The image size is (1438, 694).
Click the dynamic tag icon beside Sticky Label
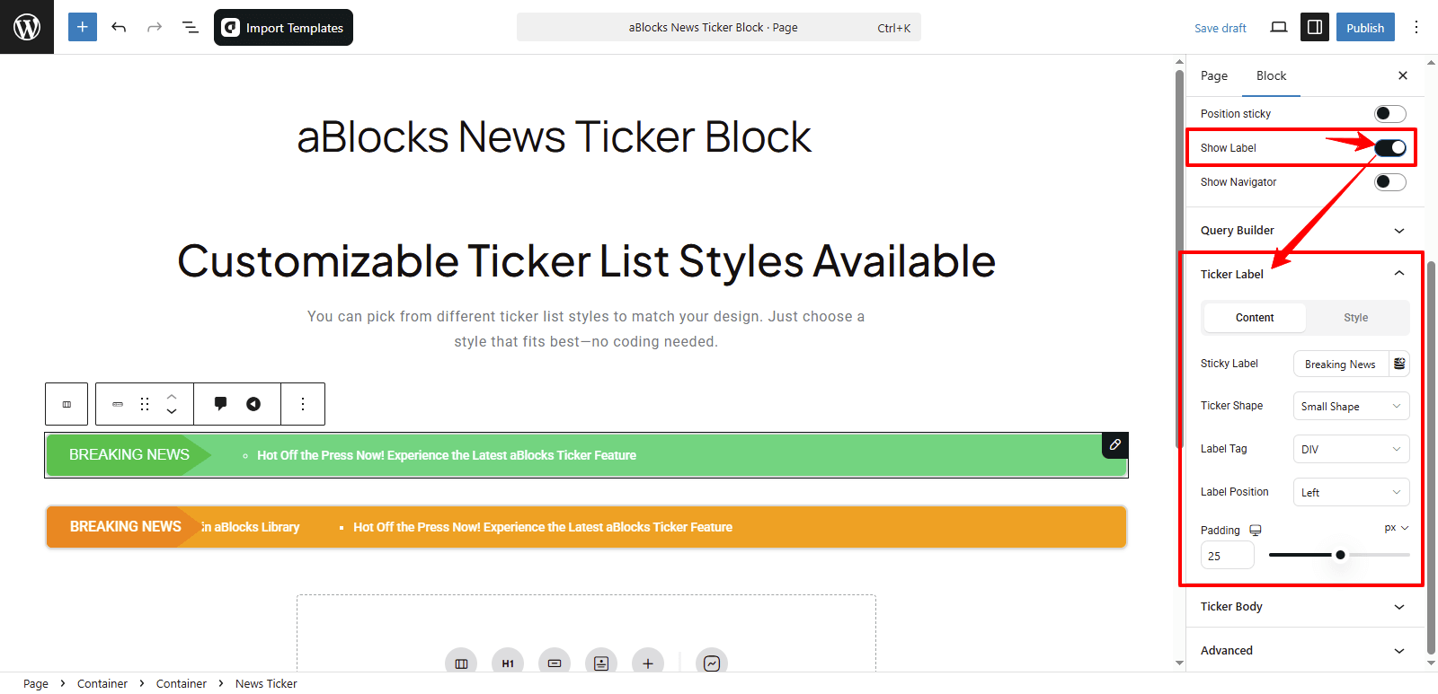[1399, 364]
